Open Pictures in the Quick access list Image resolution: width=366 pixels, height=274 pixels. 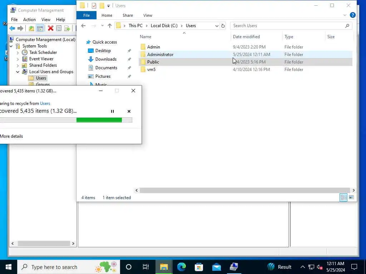(x=103, y=76)
